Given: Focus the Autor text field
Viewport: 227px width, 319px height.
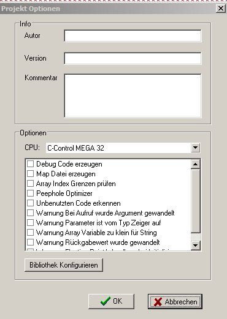Looking at the screenshot, I should (133, 36).
